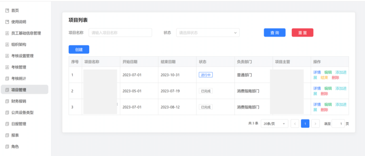The width and height of the screenshot is (365, 156).
Task: Click the blue 创建 button
Action: (79, 50)
